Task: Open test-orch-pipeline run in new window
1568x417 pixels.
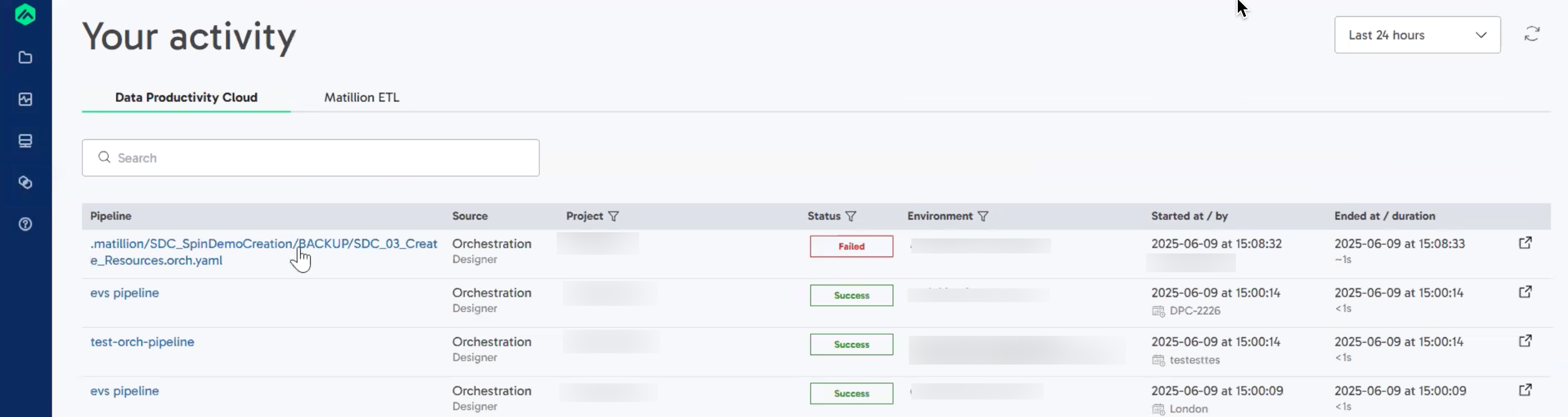Action: 1525,341
